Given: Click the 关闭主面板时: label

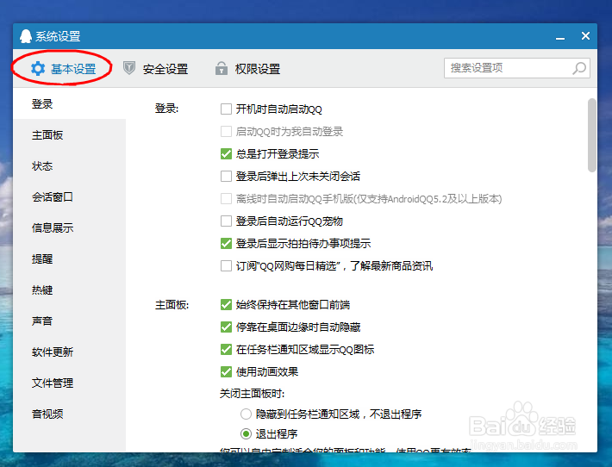Looking at the screenshot, I should pyautogui.click(x=252, y=394).
